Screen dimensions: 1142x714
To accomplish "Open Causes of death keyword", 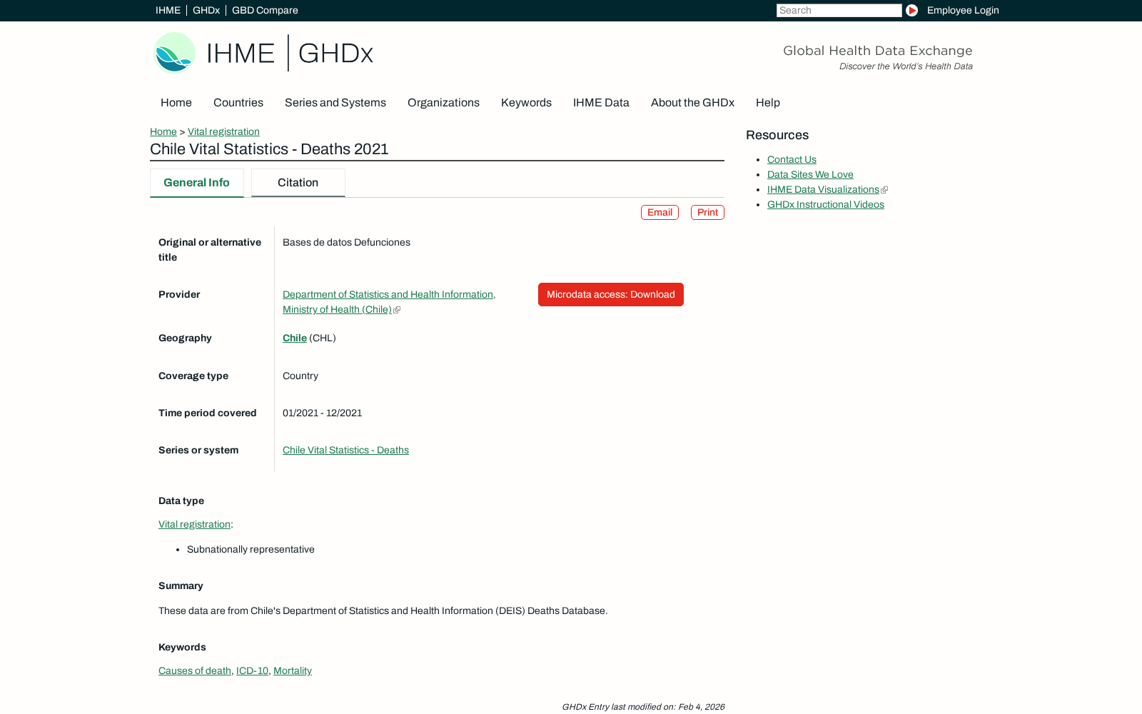I will pos(195,671).
